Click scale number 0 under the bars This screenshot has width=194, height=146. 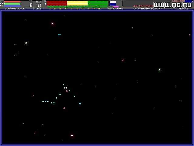point(99,9)
